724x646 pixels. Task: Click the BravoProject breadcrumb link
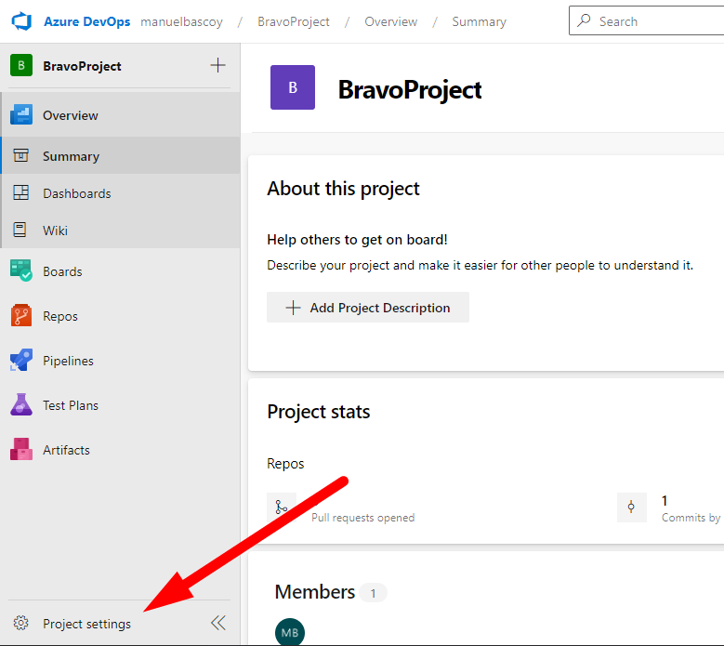coord(293,21)
